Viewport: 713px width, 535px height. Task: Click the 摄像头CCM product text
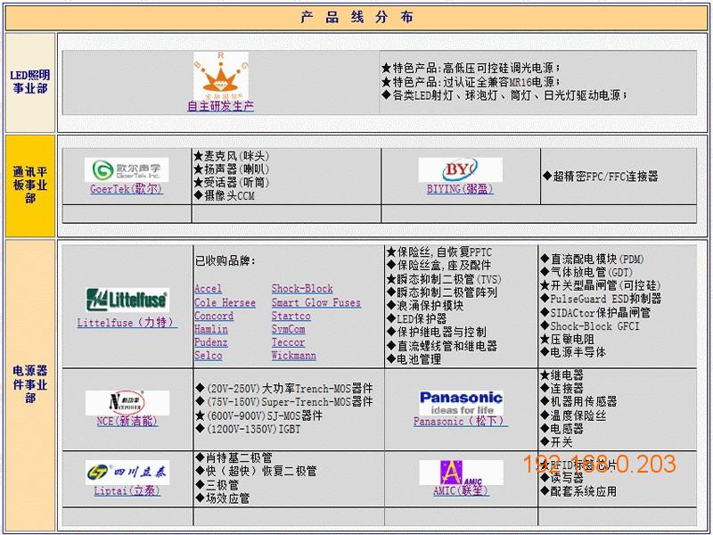click(225, 195)
